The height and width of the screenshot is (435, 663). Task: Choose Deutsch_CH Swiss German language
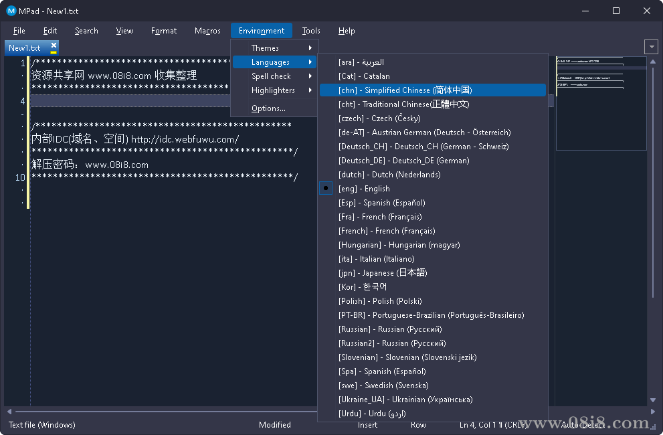pyautogui.click(x=433, y=147)
